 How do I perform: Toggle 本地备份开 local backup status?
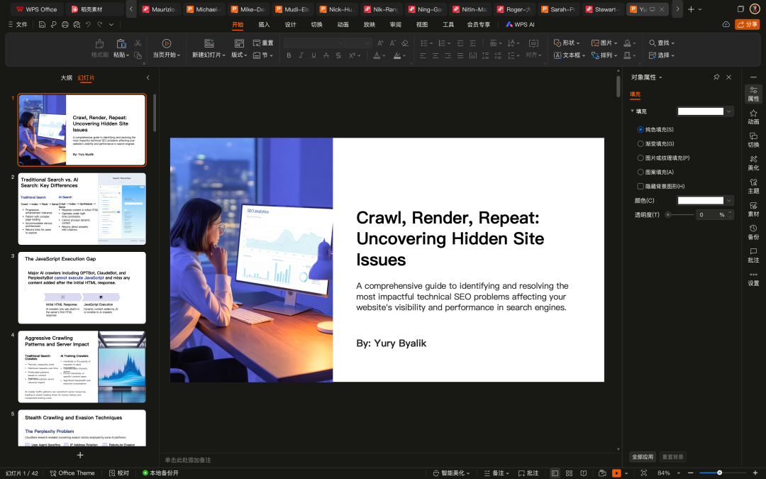[x=161, y=473]
